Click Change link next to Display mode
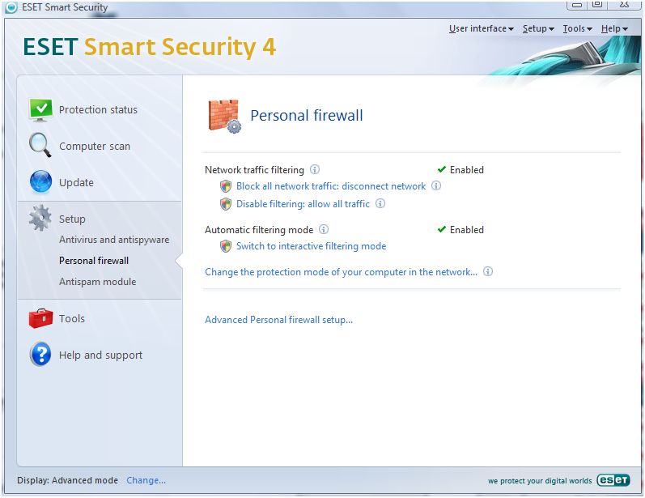Image resolution: width=645 pixels, height=498 pixels. pos(146,480)
